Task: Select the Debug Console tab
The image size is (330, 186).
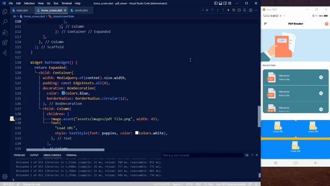Action: (52, 155)
